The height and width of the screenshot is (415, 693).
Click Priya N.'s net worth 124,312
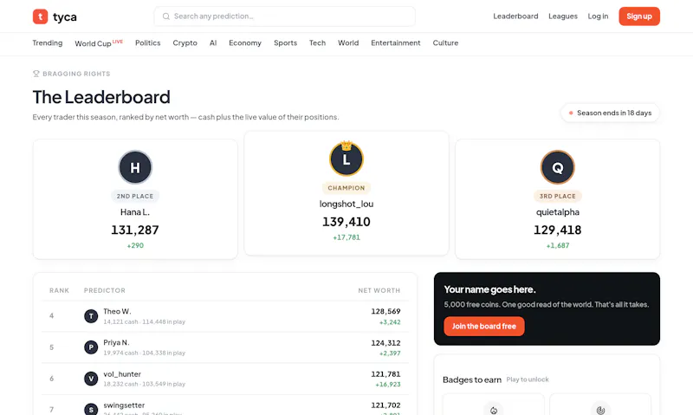[x=385, y=343]
